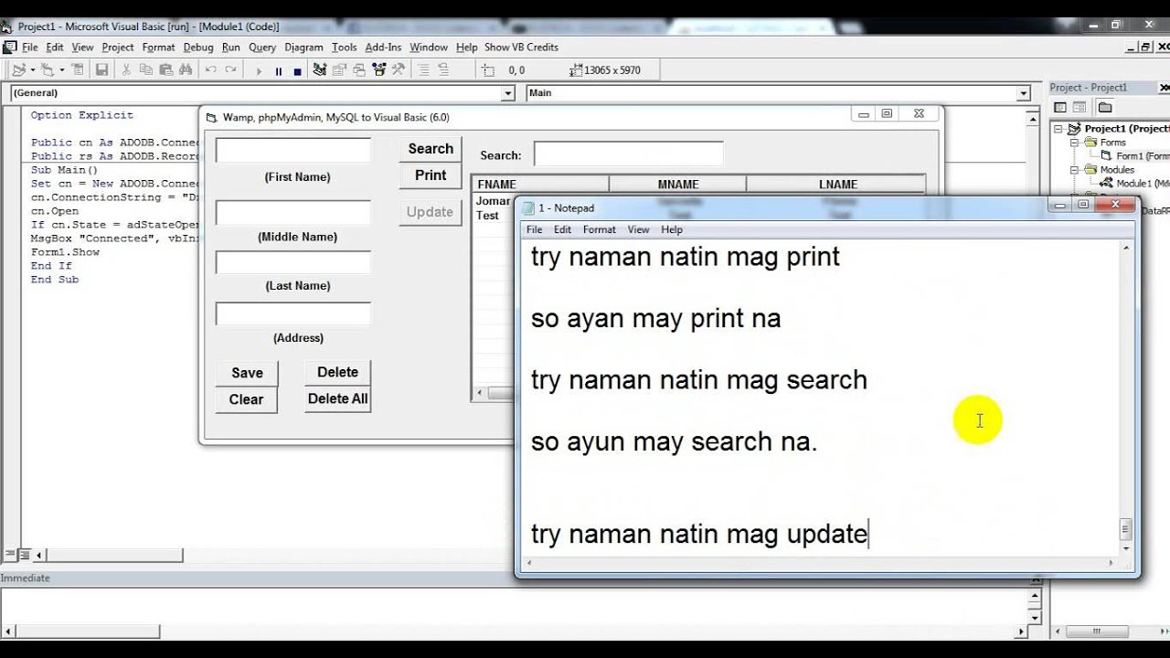Click the greyed Update button
The height and width of the screenshot is (658, 1170).
click(x=431, y=212)
